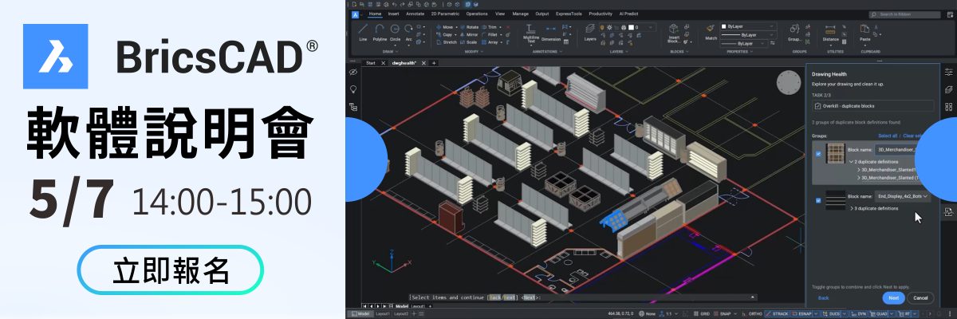Image resolution: width=957 pixels, height=319 pixels.
Task: Select the Match properties tool
Action: (711, 33)
